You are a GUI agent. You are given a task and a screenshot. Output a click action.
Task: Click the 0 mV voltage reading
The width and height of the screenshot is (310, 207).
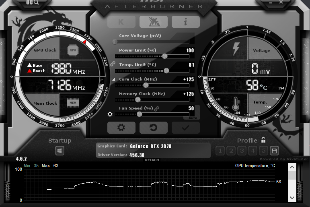[261, 69]
